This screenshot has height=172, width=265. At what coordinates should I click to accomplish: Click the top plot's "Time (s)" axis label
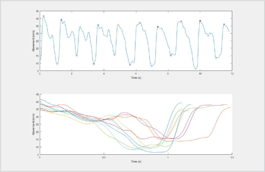[136, 78]
